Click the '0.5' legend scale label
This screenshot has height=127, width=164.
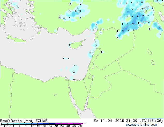[9, 126]
